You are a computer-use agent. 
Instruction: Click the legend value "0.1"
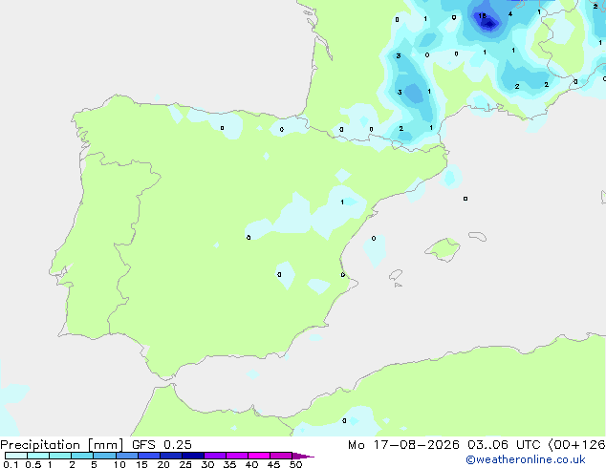[11, 464]
